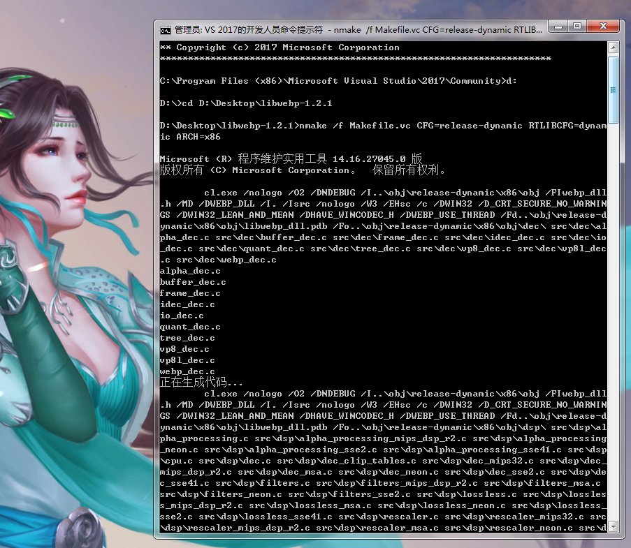Click the cl.exe compiler invocation line
Screen dimensions: 631x548
tap(220, 192)
